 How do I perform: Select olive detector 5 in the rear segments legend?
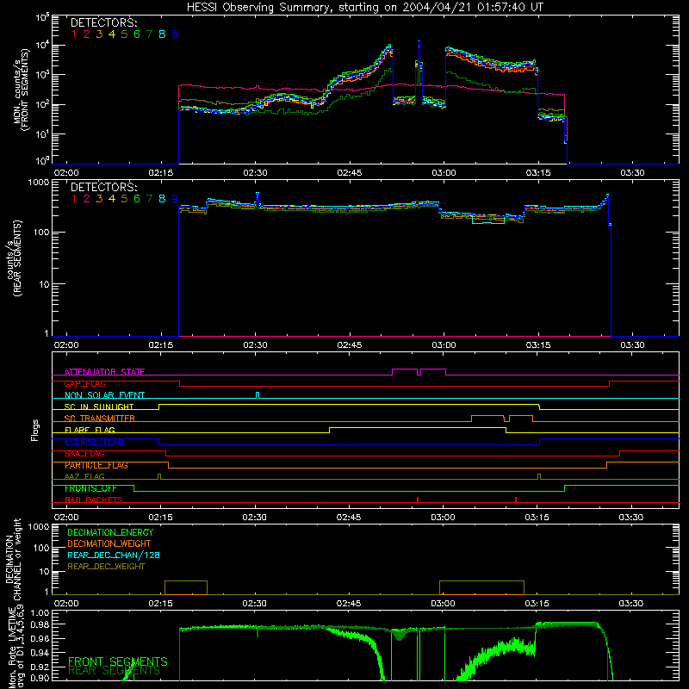124,199
